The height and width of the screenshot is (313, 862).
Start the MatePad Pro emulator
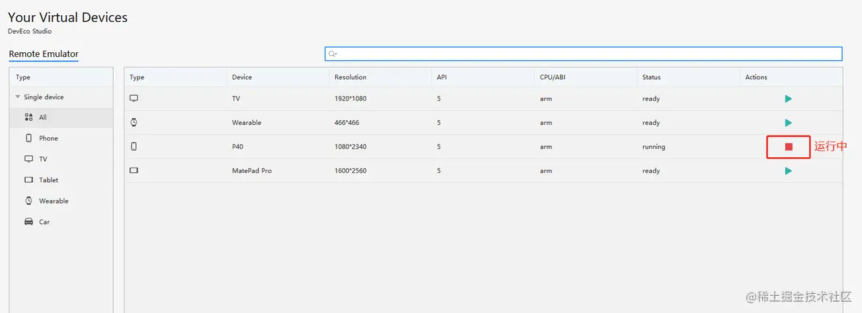788,171
